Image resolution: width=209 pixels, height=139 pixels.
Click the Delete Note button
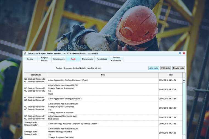coord(179,68)
